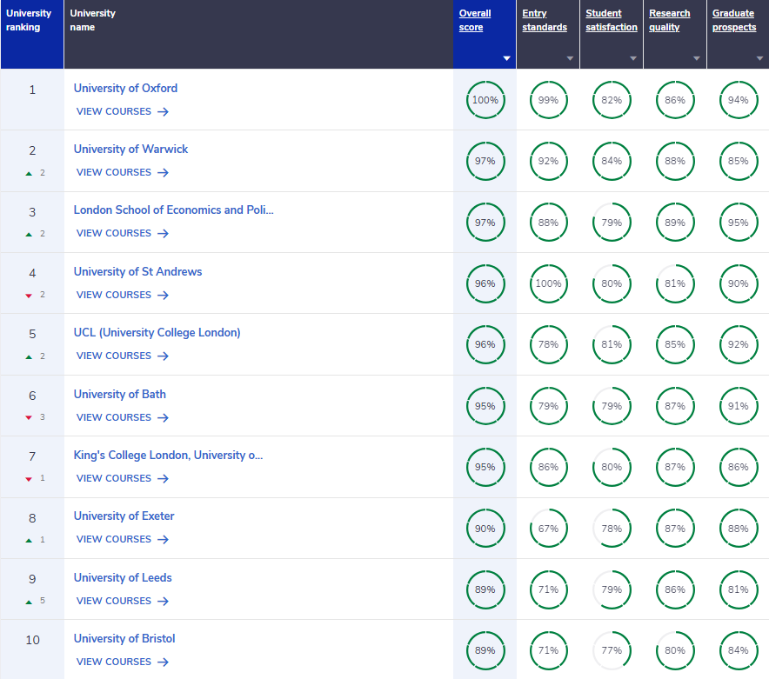The height and width of the screenshot is (679, 769).
Task: Click Oxford's 94% graduate prospects circle
Action: tap(738, 100)
